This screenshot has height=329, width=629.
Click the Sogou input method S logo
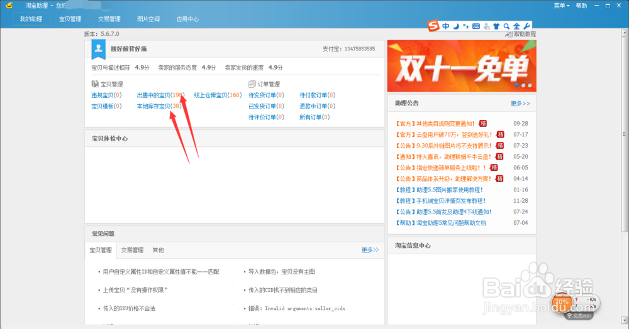433,26
